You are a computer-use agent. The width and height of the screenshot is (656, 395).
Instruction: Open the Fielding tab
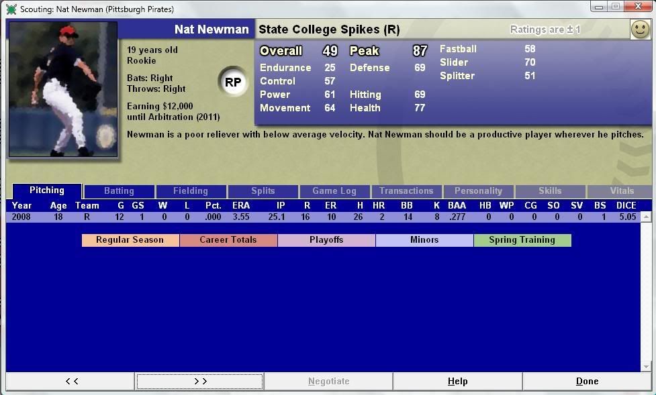[x=191, y=191]
